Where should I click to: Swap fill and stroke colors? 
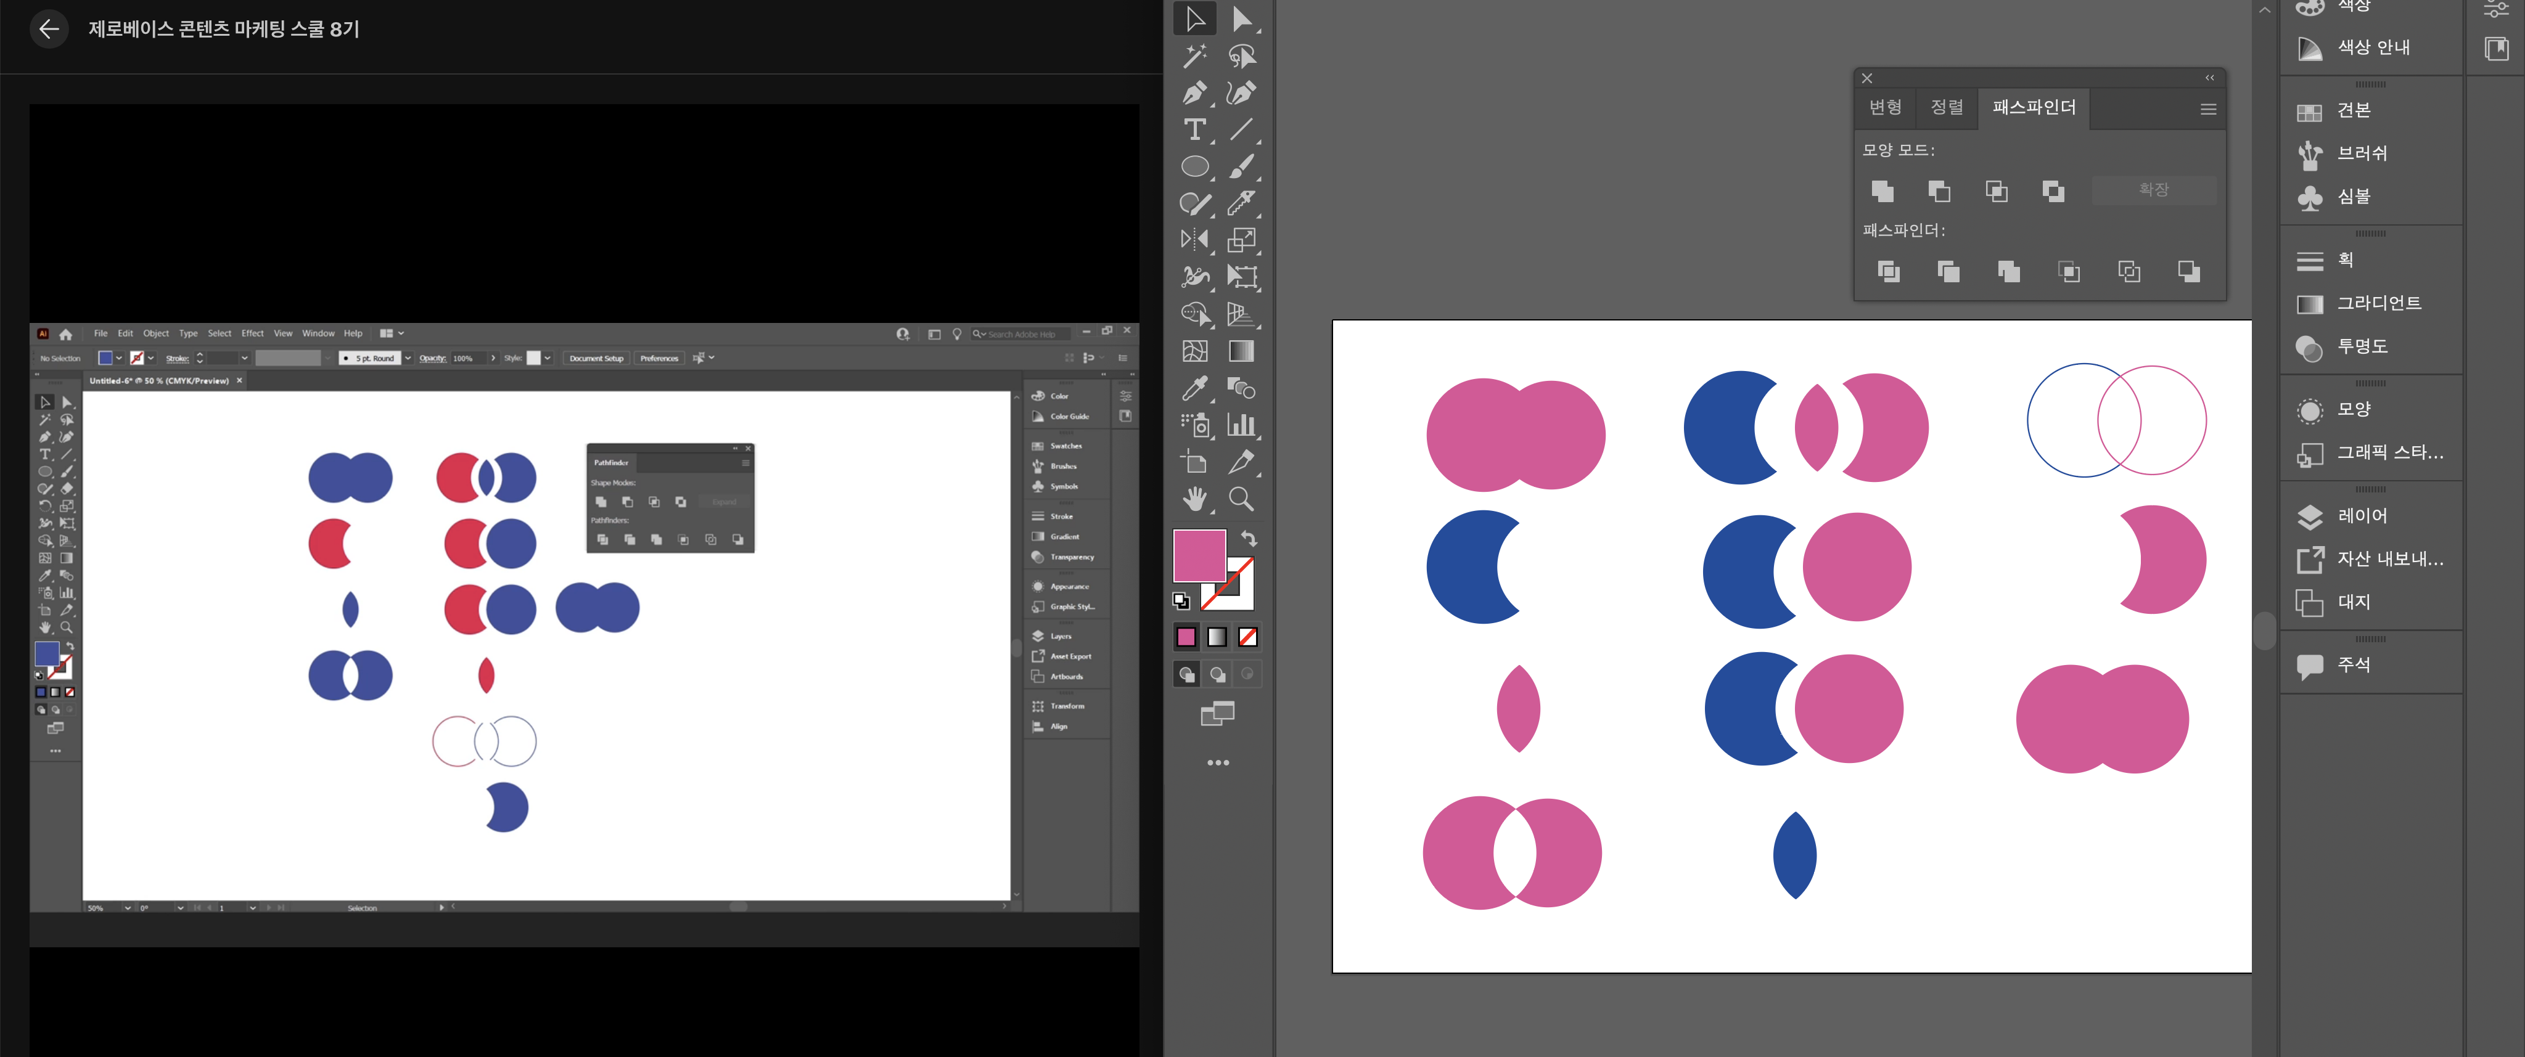1249,538
